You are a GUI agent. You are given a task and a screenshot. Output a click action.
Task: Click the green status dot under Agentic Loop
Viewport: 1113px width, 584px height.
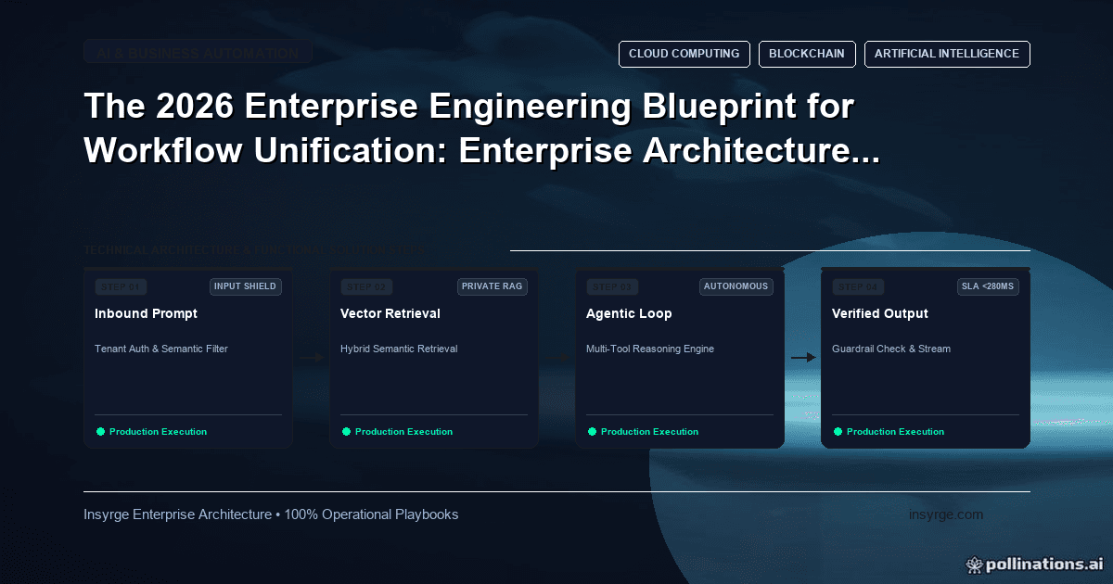pos(592,431)
